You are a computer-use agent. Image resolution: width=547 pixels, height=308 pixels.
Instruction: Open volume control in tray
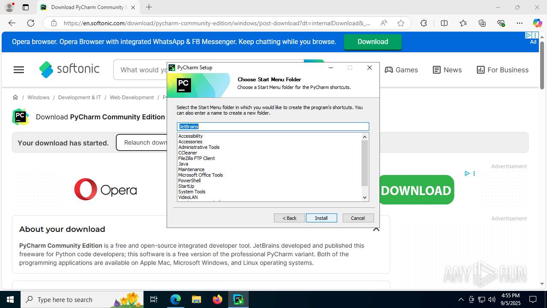pyautogui.click(x=492, y=299)
